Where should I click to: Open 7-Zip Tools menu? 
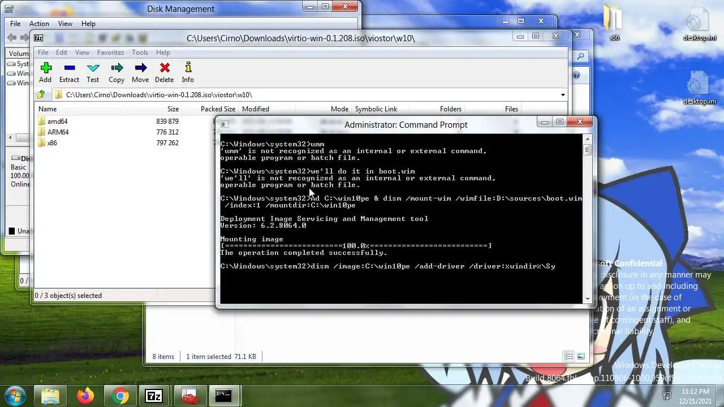tap(140, 53)
